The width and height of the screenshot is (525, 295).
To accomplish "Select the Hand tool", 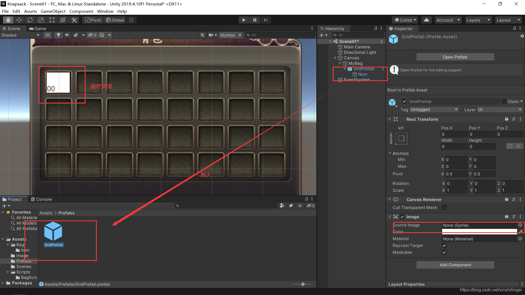I will (8, 20).
